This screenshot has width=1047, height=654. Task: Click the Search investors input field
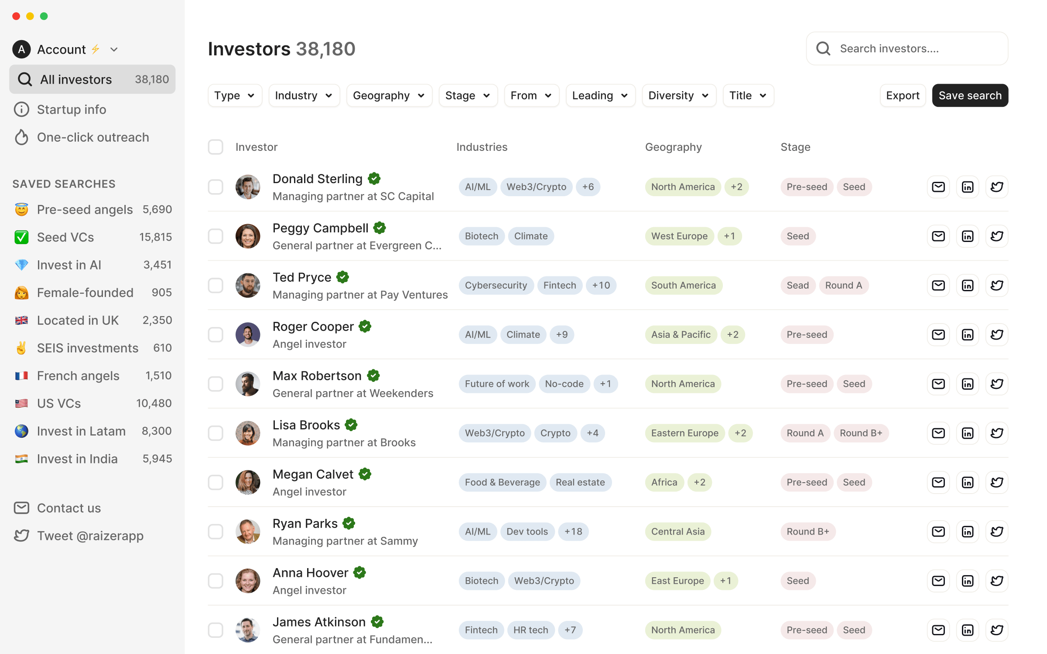tap(916, 48)
